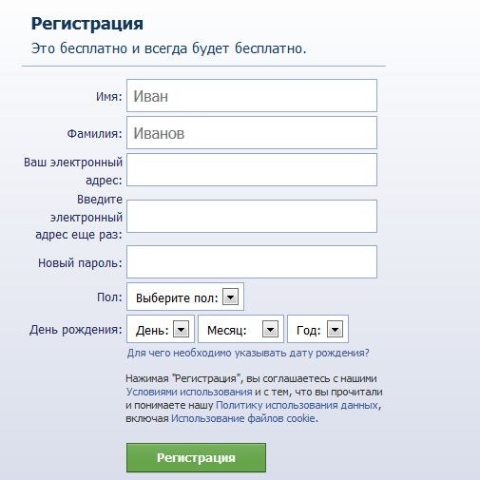Screen dimensions: 480x480
Task: Open the День birthday dropdown
Action: 161,329
